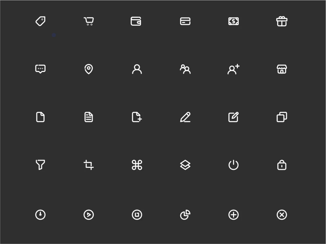Click the add user plus icon

(233, 69)
